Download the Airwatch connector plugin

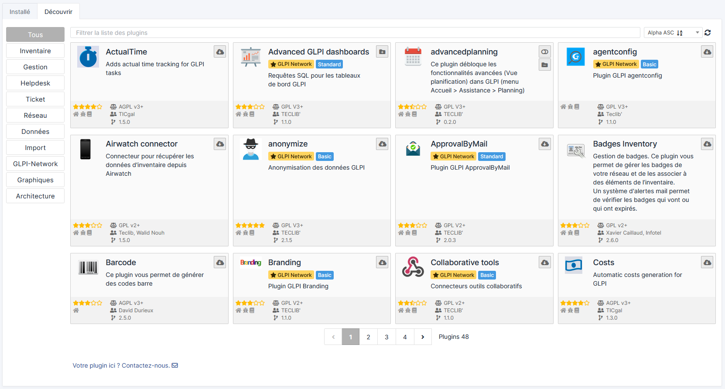(x=220, y=144)
